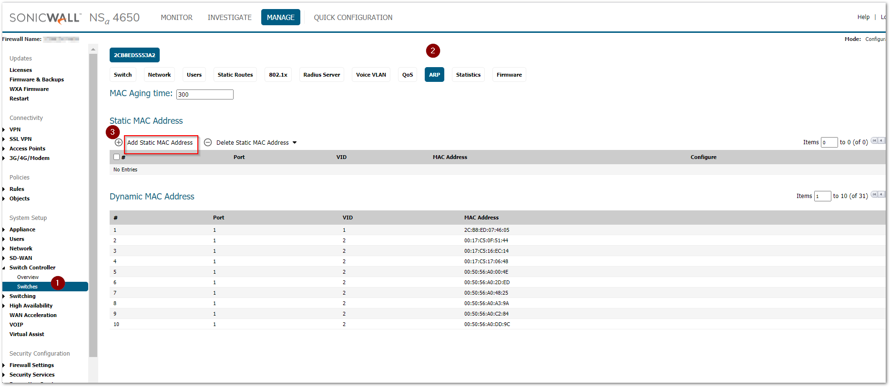Open the 802.1x tab
Image resolution: width=890 pixels, height=387 pixels.
coord(278,75)
